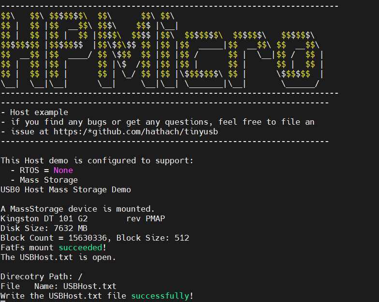Click the 'Disk Size: 7632 MB' line
Screen dimensions: 379x302
click(x=44, y=228)
